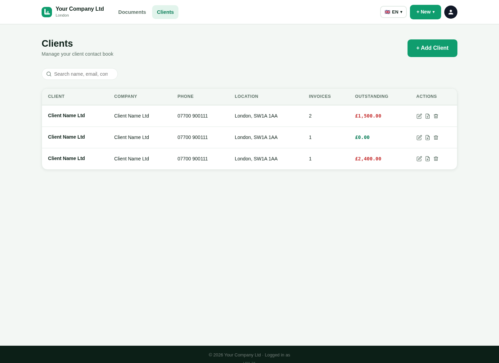Click the PHONE column header
Screen dimensions: 499x363
tap(185, 96)
